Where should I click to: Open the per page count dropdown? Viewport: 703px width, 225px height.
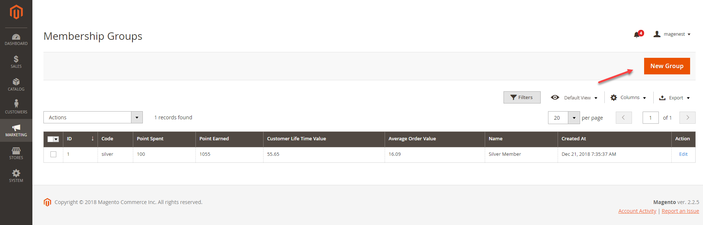click(574, 118)
